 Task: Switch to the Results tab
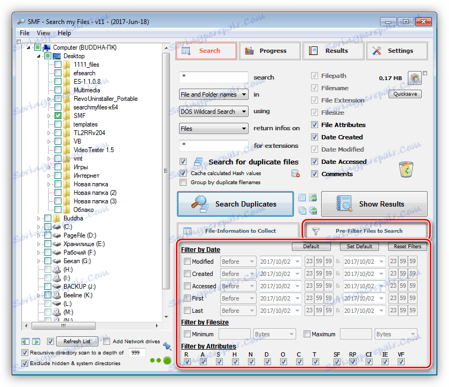click(x=334, y=51)
